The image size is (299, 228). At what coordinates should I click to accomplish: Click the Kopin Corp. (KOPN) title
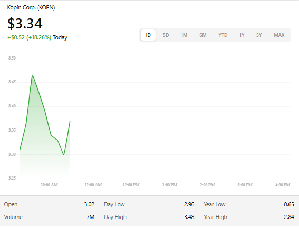(x=31, y=7)
